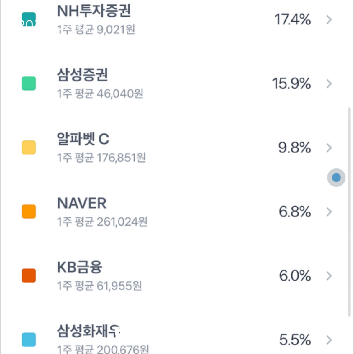
Task: Select the 알파벳 C stock name
Action: [83, 139]
